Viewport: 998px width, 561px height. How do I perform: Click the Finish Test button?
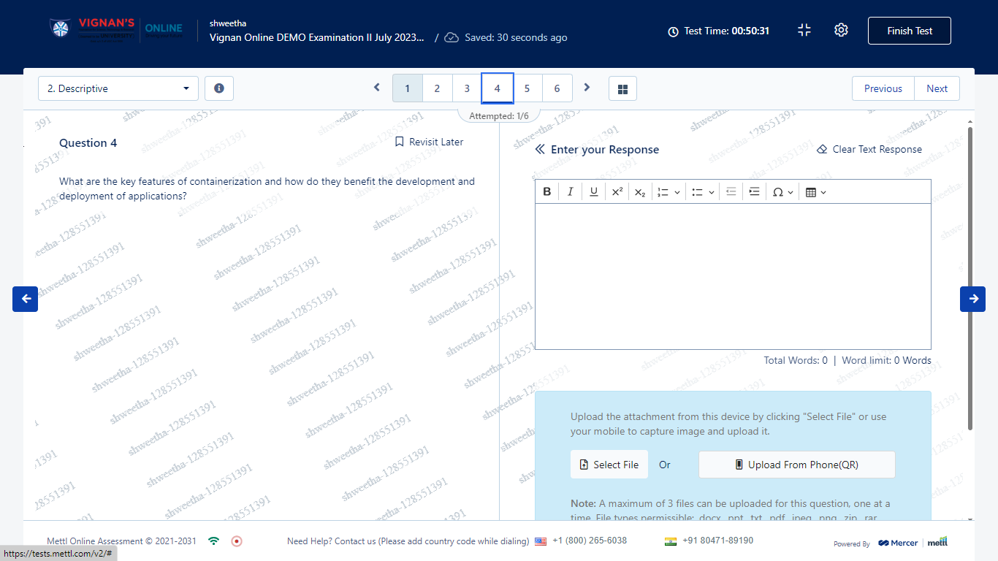pyautogui.click(x=910, y=31)
